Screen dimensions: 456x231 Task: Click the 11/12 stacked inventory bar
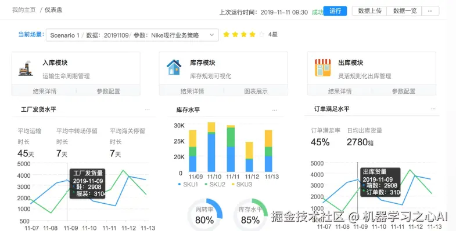point(249,157)
